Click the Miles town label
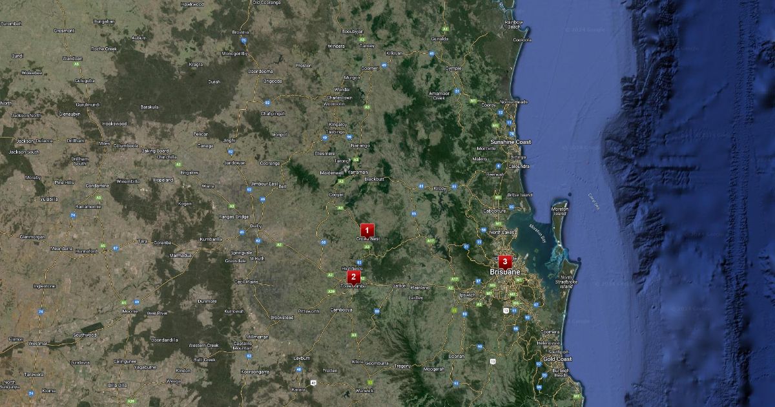775x407 pixels. click(x=105, y=143)
